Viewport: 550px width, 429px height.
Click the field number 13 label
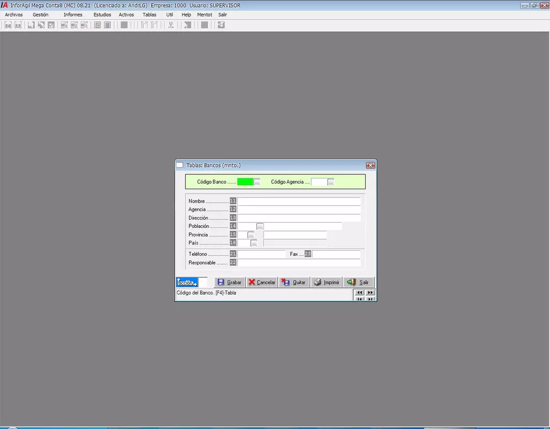pyautogui.click(x=233, y=218)
